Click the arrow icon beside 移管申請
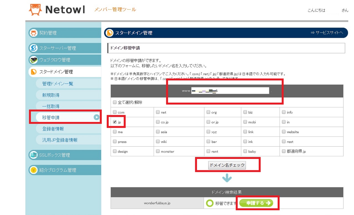Viewport: 354px width, 215px height. coord(96,117)
